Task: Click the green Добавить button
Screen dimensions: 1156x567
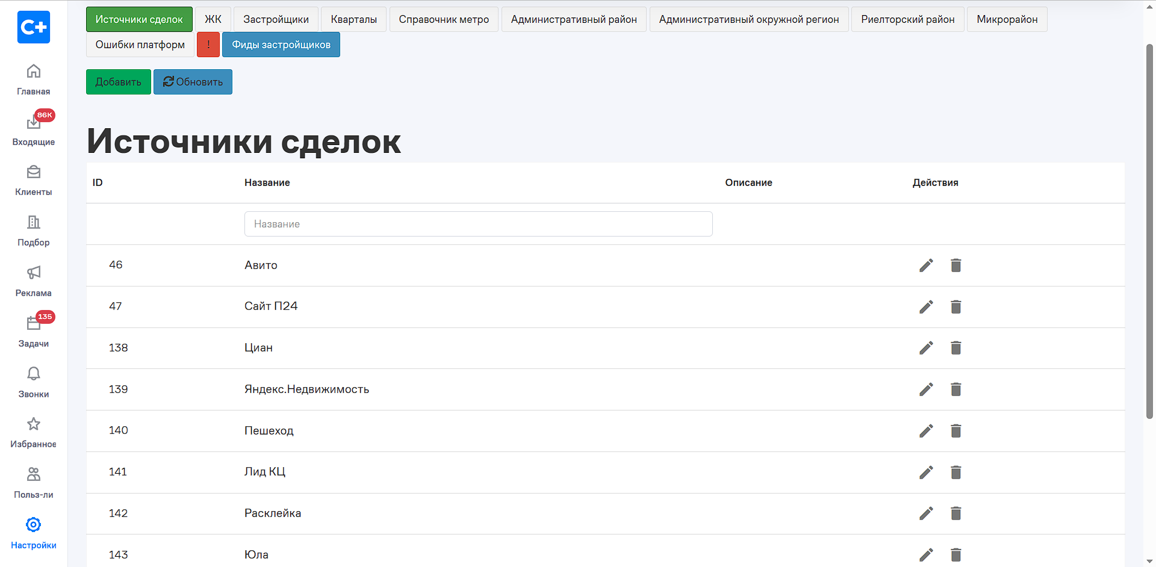Action: point(119,82)
